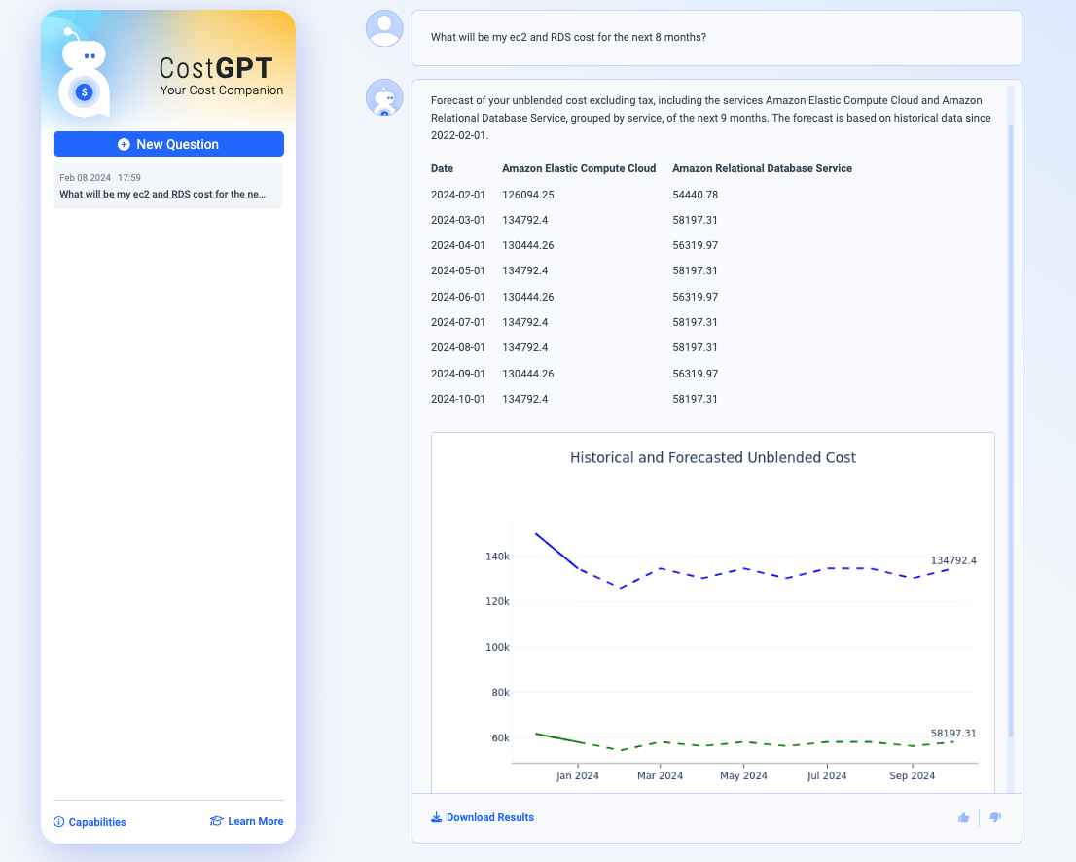Select the 2024-02-01 date cell
The width and height of the screenshot is (1076, 862).
pyautogui.click(x=457, y=195)
